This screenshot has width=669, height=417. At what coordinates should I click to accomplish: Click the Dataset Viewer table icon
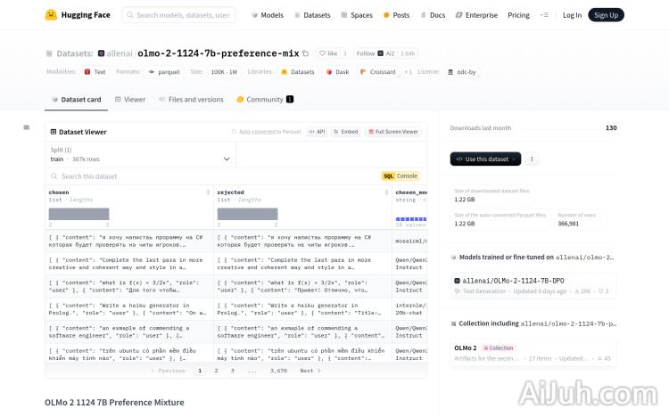pos(54,132)
